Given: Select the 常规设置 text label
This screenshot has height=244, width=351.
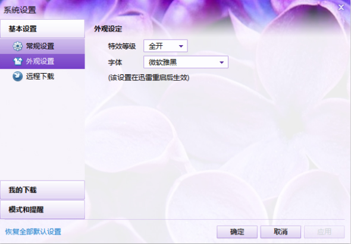Looking at the screenshot, I should click(x=40, y=46).
